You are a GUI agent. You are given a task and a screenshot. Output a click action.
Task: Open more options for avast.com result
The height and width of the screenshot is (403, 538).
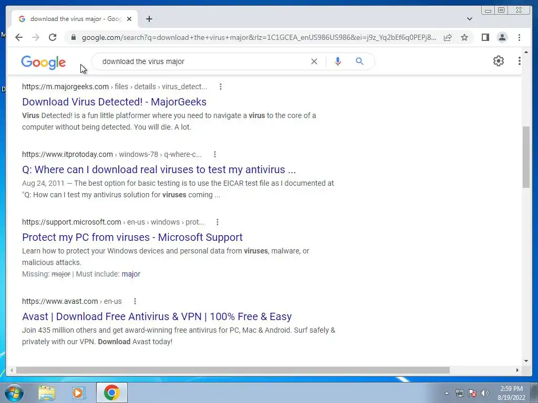pos(135,301)
